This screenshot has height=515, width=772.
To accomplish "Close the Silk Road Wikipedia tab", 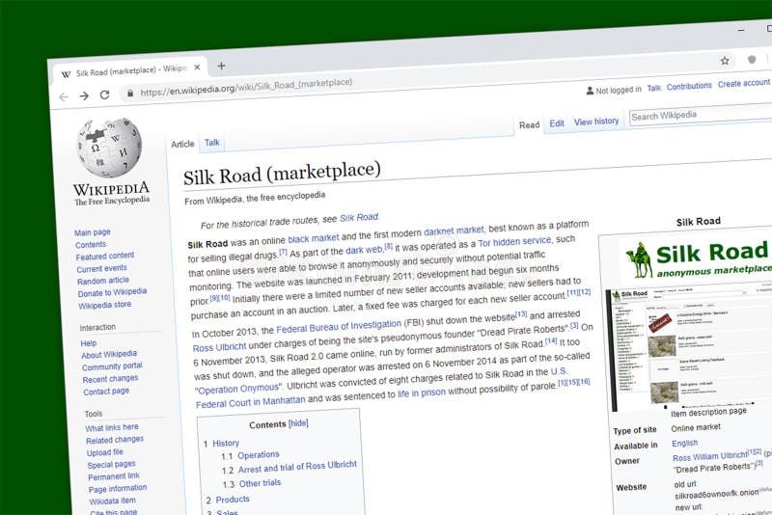I will [198, 68].
